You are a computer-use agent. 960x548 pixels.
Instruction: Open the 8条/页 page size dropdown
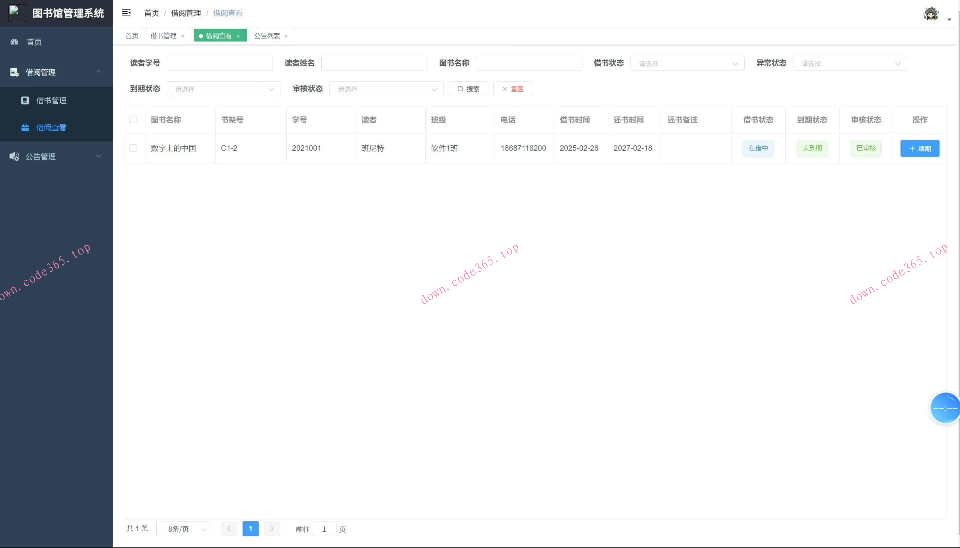coord(183,529)
